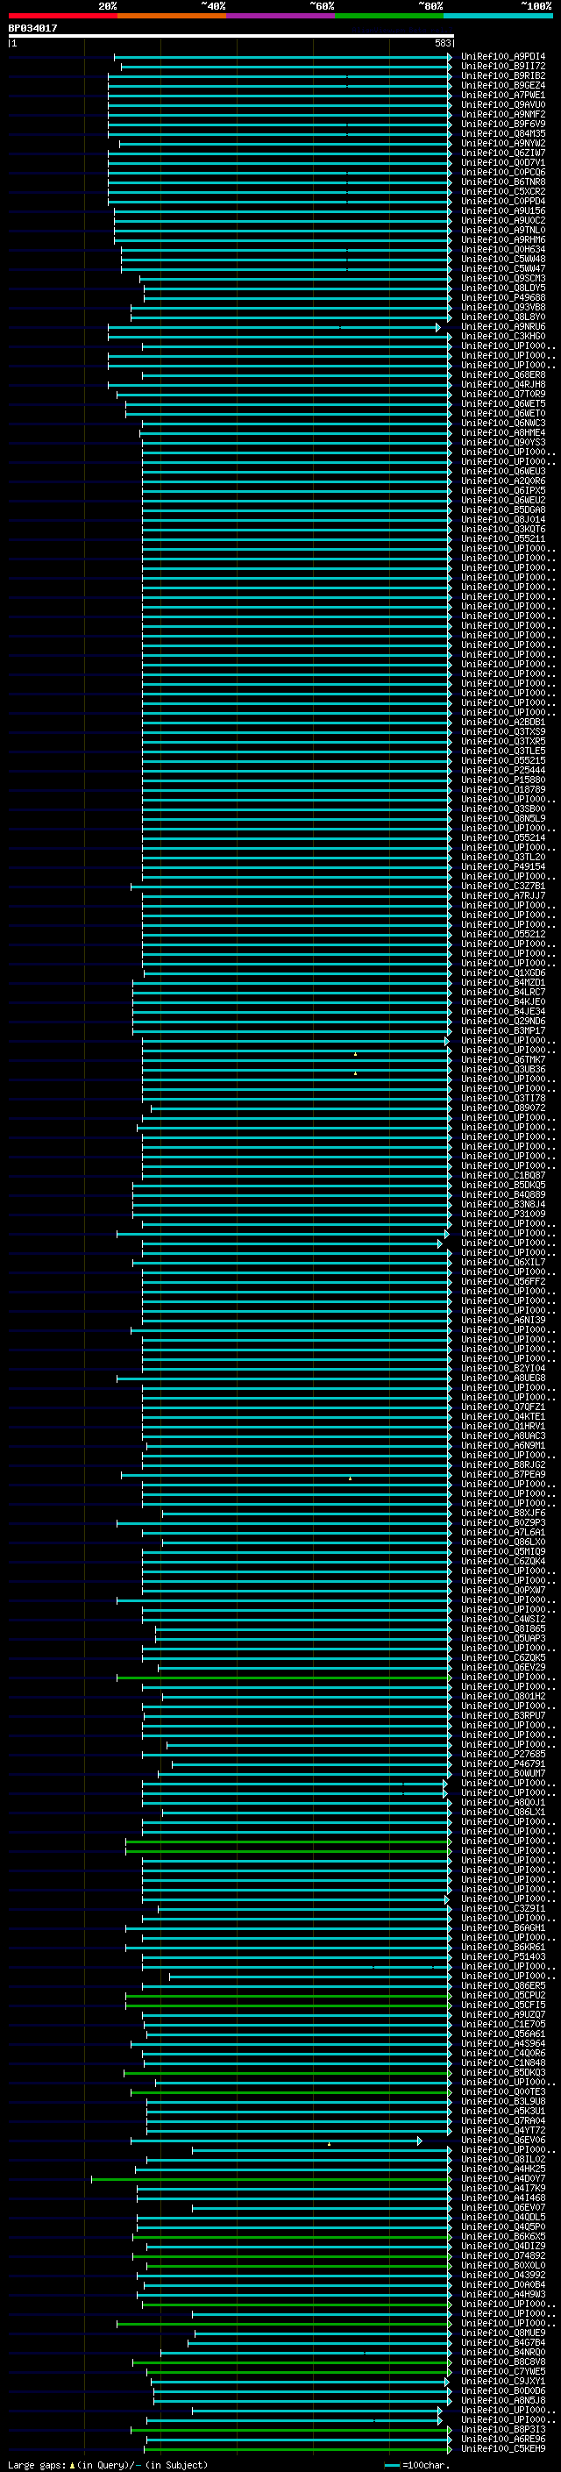Click the label UniRef100_C5KEH9

tap(502, 2449)
